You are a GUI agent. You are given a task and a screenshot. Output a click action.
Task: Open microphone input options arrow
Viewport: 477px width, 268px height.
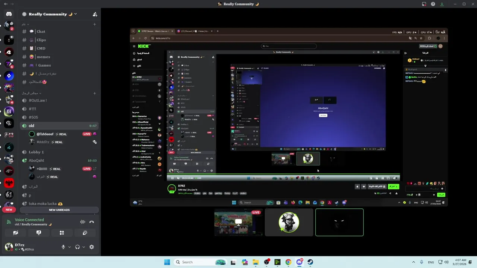69,247
